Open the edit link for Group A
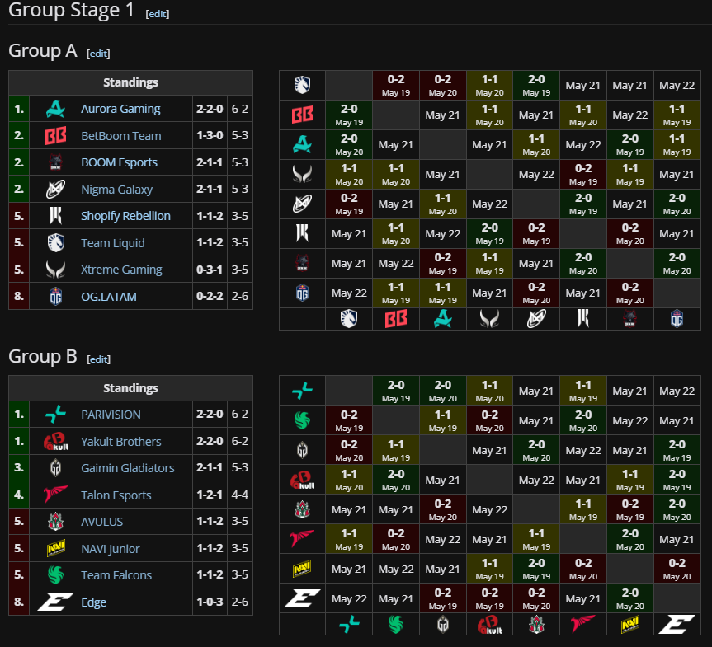 click(98, 54)
